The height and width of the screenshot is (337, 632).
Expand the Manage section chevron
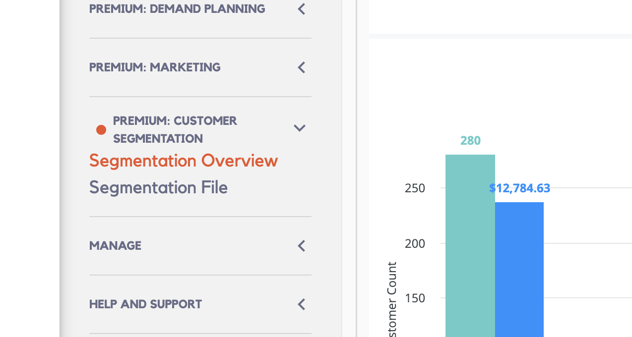point(301,246)
